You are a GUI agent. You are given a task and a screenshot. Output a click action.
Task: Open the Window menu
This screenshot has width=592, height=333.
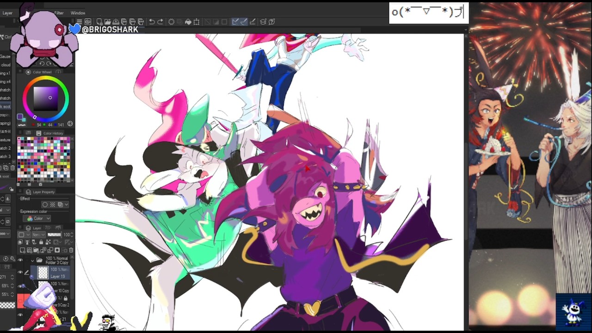78,13
